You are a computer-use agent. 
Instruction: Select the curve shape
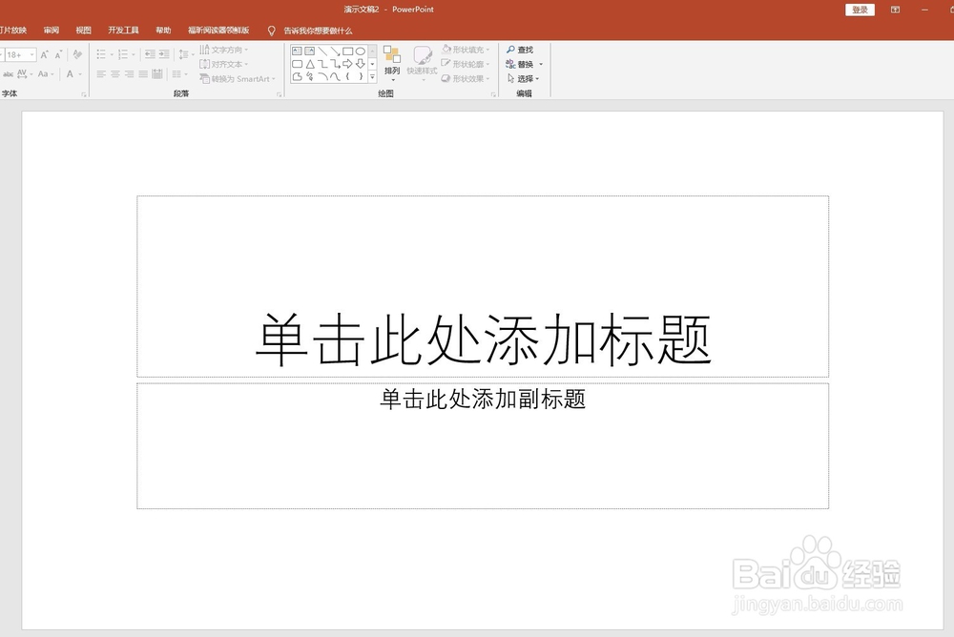(335, 76)
